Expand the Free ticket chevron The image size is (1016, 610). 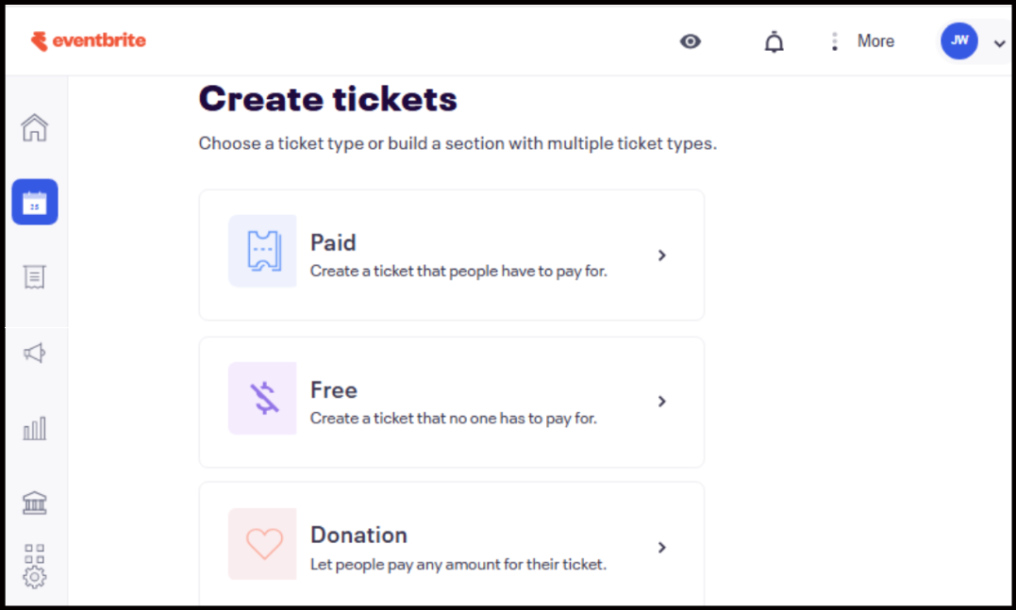(x=662, y=402)
